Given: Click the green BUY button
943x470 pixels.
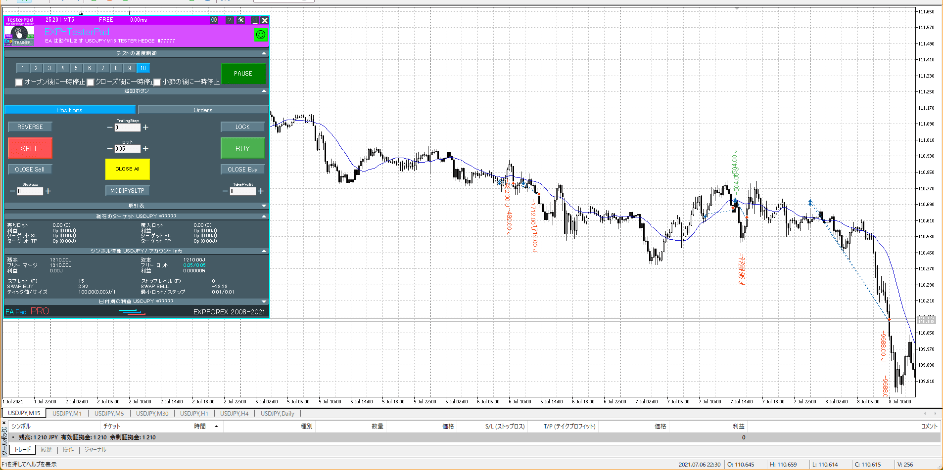Looking at the screenshot, I should (x=242, y=148).
